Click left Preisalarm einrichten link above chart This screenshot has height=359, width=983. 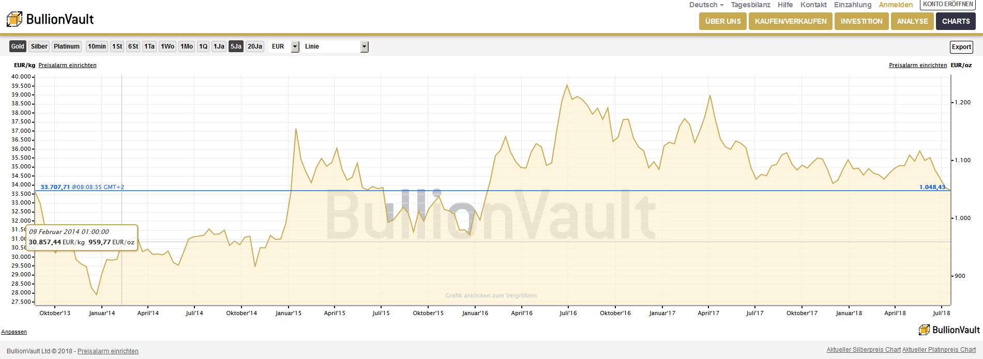point(67,65)
